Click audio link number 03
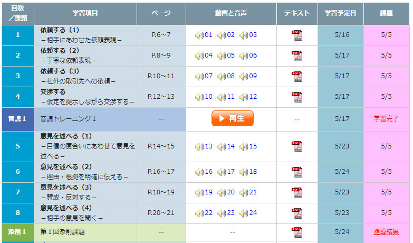 (253, 35)
